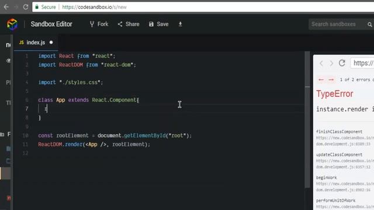Click the ReactDOM.render line
374x210 pixels.
point(94,144)
